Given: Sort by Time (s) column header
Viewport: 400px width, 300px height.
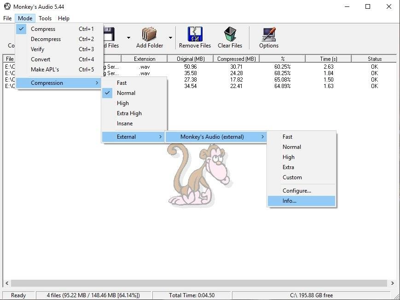Looking at the screenshot, I should point(329,59).
